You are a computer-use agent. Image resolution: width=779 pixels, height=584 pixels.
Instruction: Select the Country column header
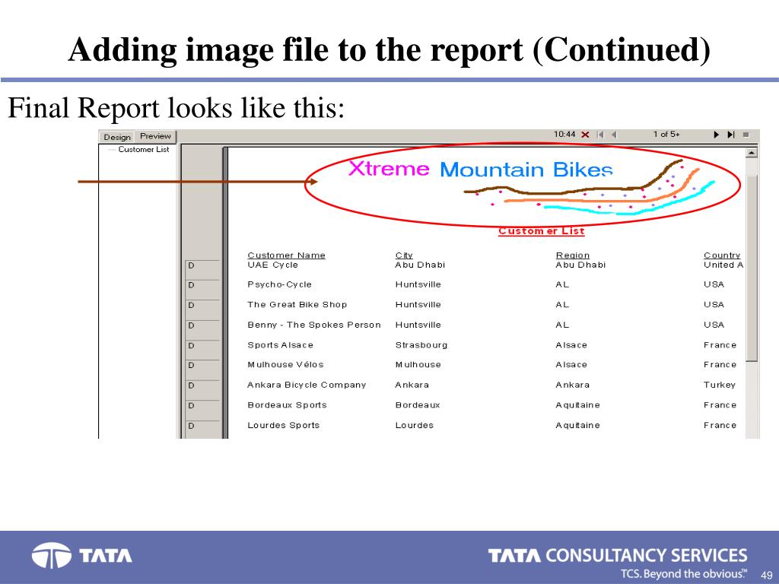click(722, 255)
